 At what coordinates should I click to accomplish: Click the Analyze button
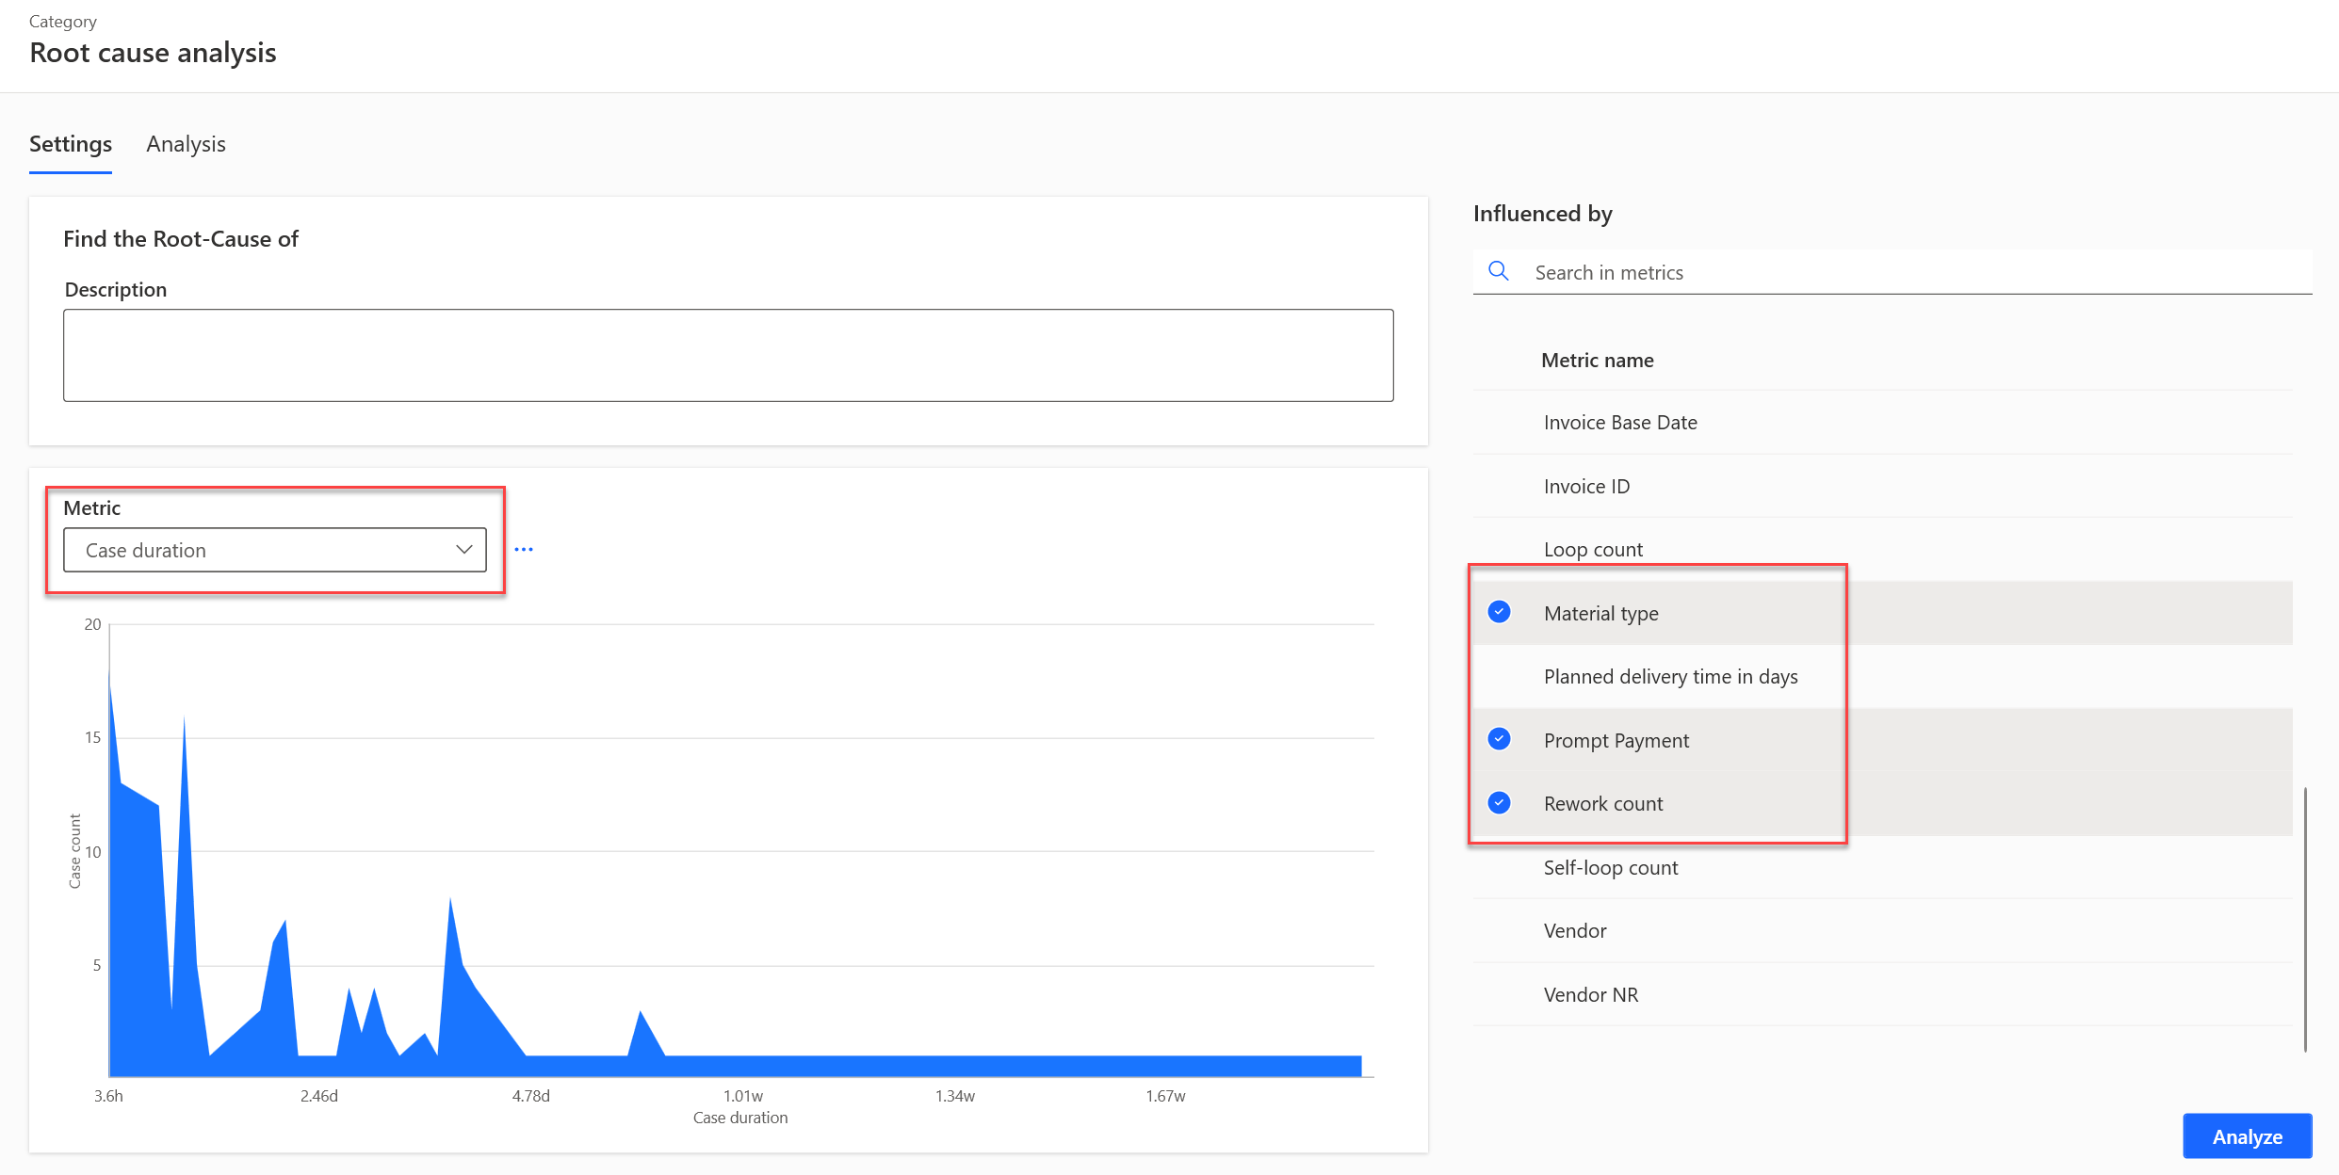tap(2247, 1135)
